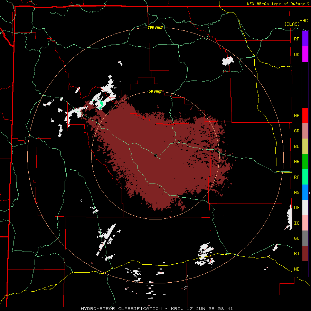
Task: Click the '[CLAS]' legend header text
Action: point(292,24)
